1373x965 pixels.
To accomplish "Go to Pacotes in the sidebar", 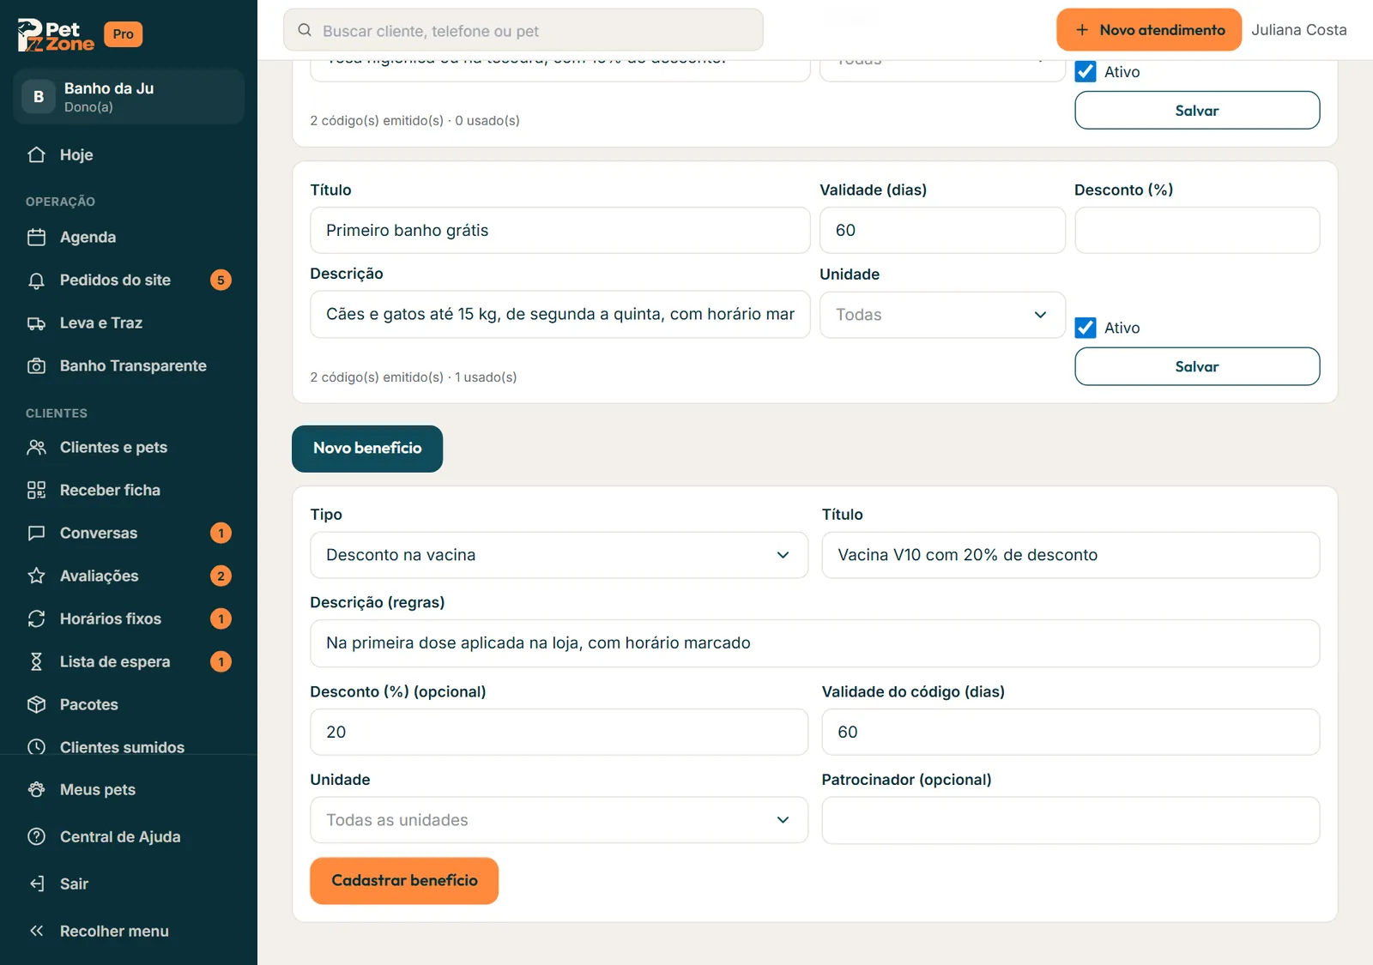I will coord(129,704).
